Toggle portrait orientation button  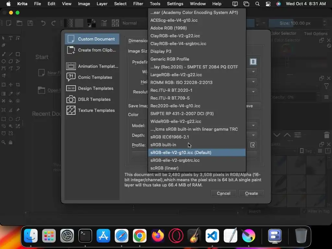(253, 62)
